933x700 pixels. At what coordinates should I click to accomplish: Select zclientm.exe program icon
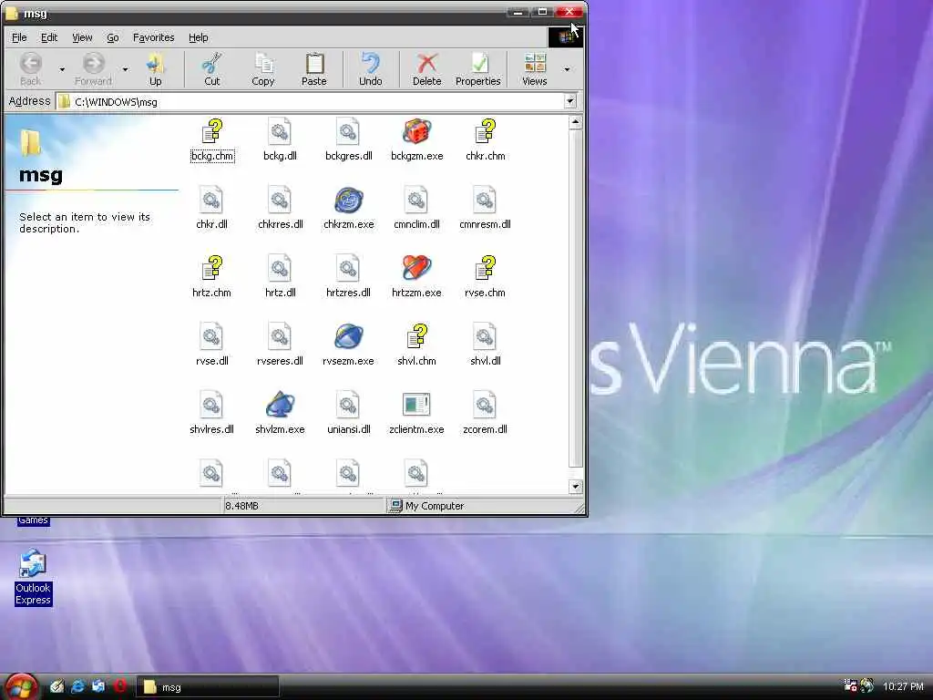416,406
